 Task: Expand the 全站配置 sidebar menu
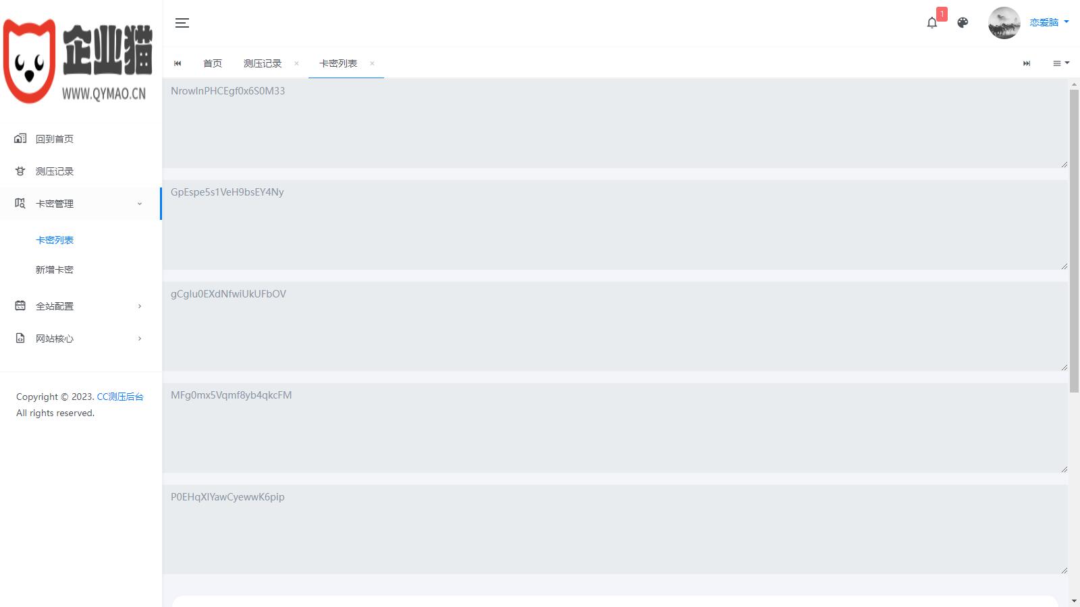[81, 306]
